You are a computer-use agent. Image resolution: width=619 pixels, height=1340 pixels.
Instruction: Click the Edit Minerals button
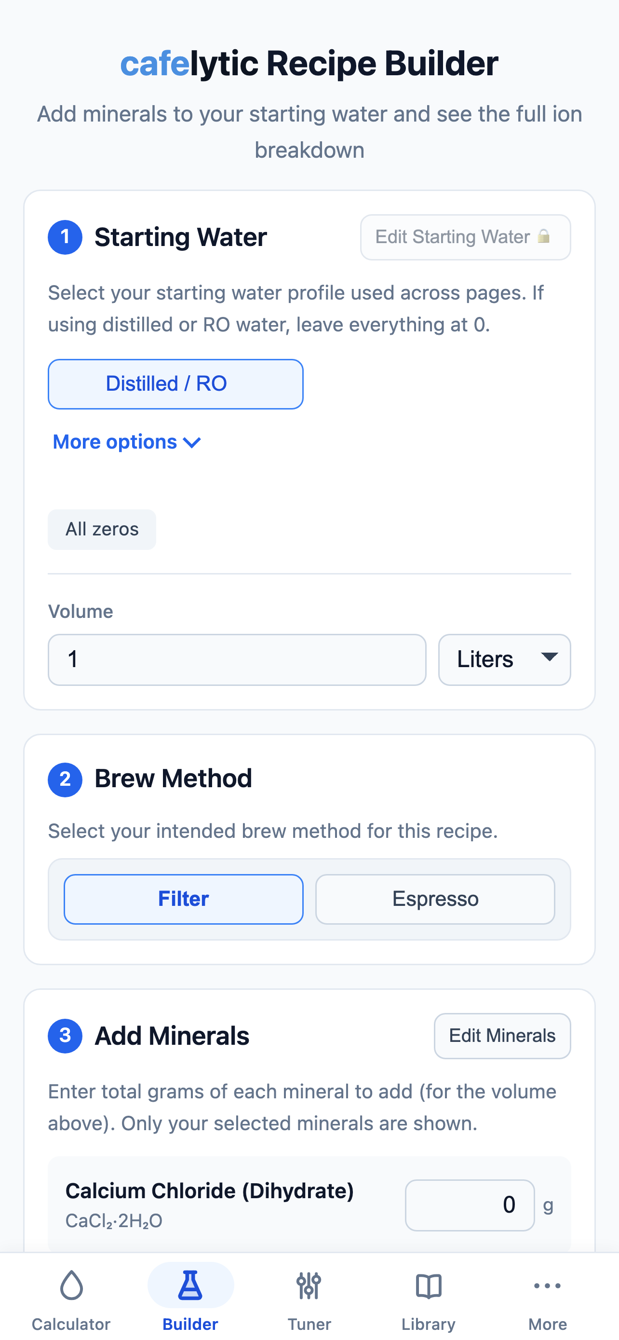[502, 1036]
